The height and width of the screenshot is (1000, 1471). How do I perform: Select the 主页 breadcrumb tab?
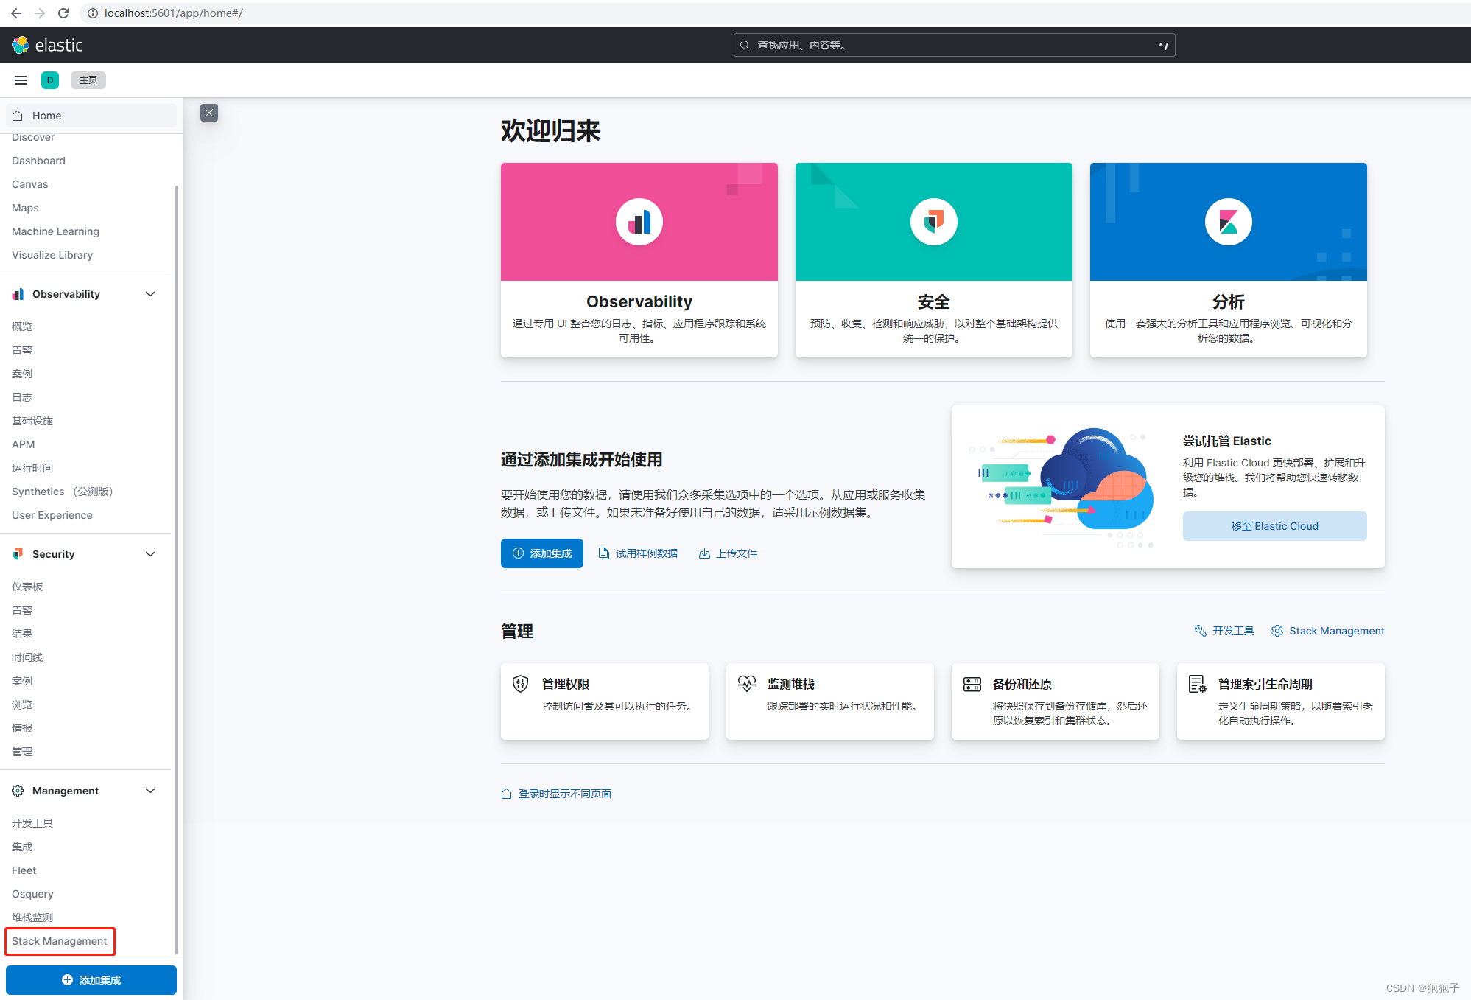tap(88, 80)
